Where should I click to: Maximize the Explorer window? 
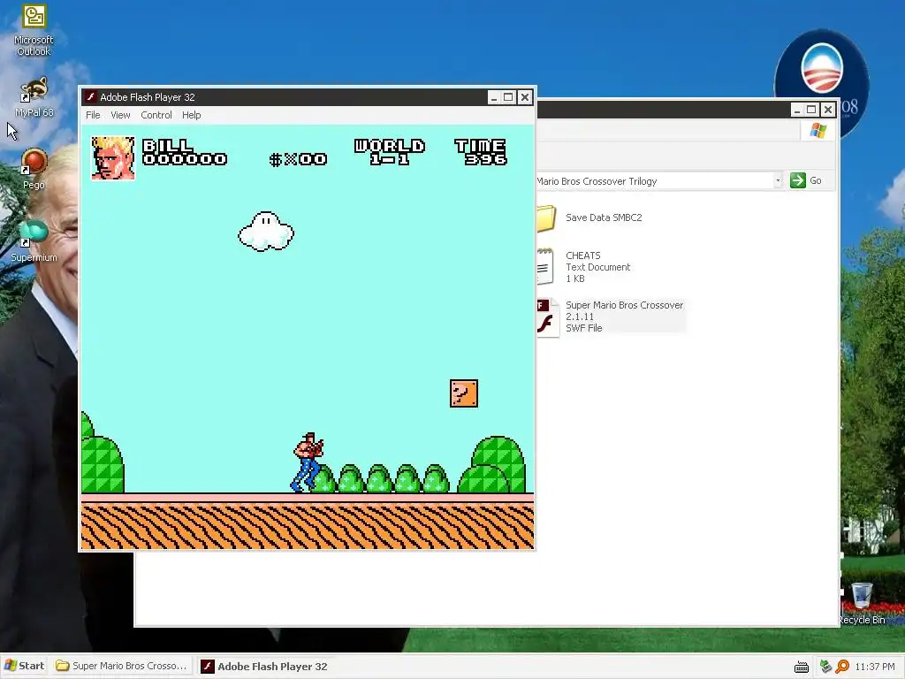click(x=812, y=110)
